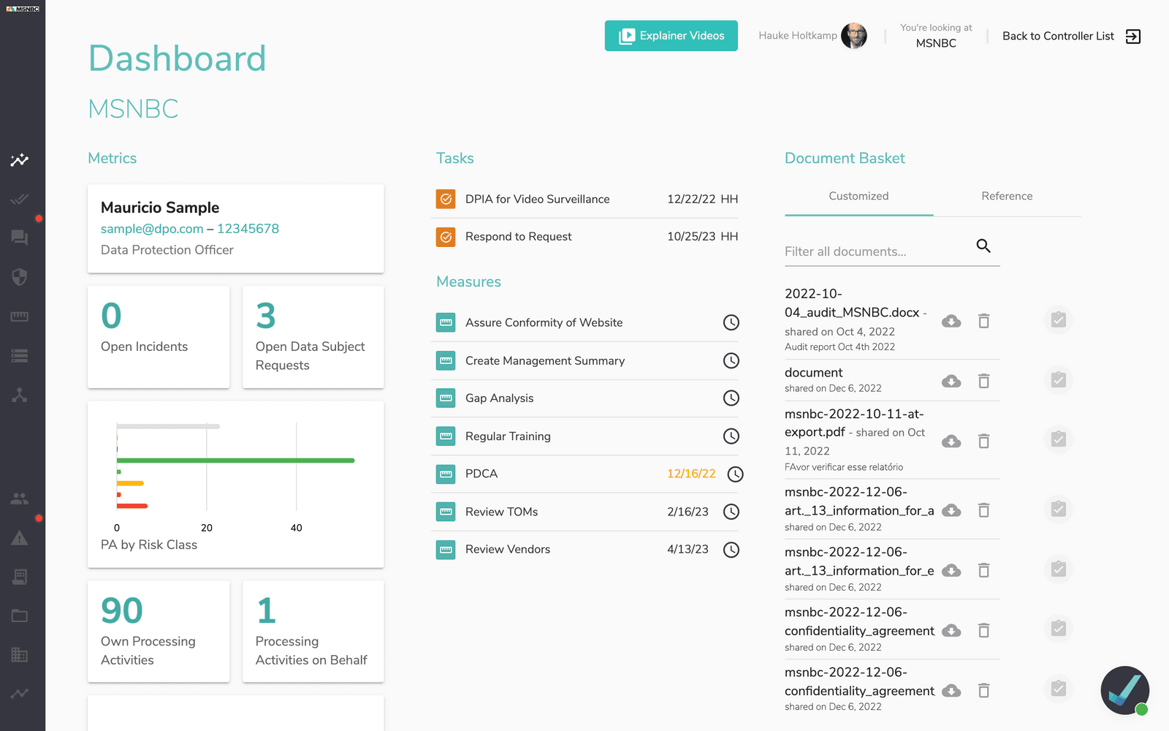Viewport: 1169px width, 731px height.
Task: Click the warning triangle with notification dot
Action: click(x=20, y=538)
